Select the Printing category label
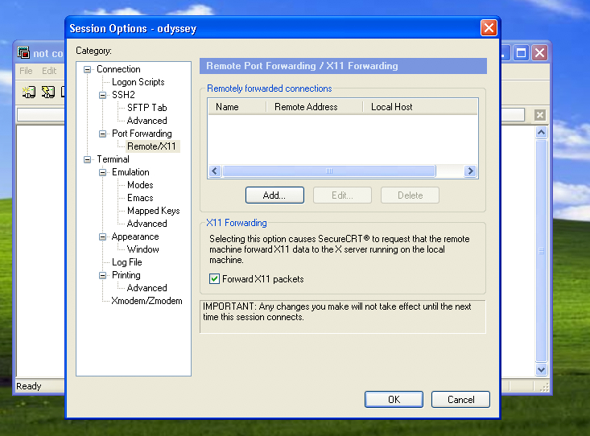 [126, 275]
